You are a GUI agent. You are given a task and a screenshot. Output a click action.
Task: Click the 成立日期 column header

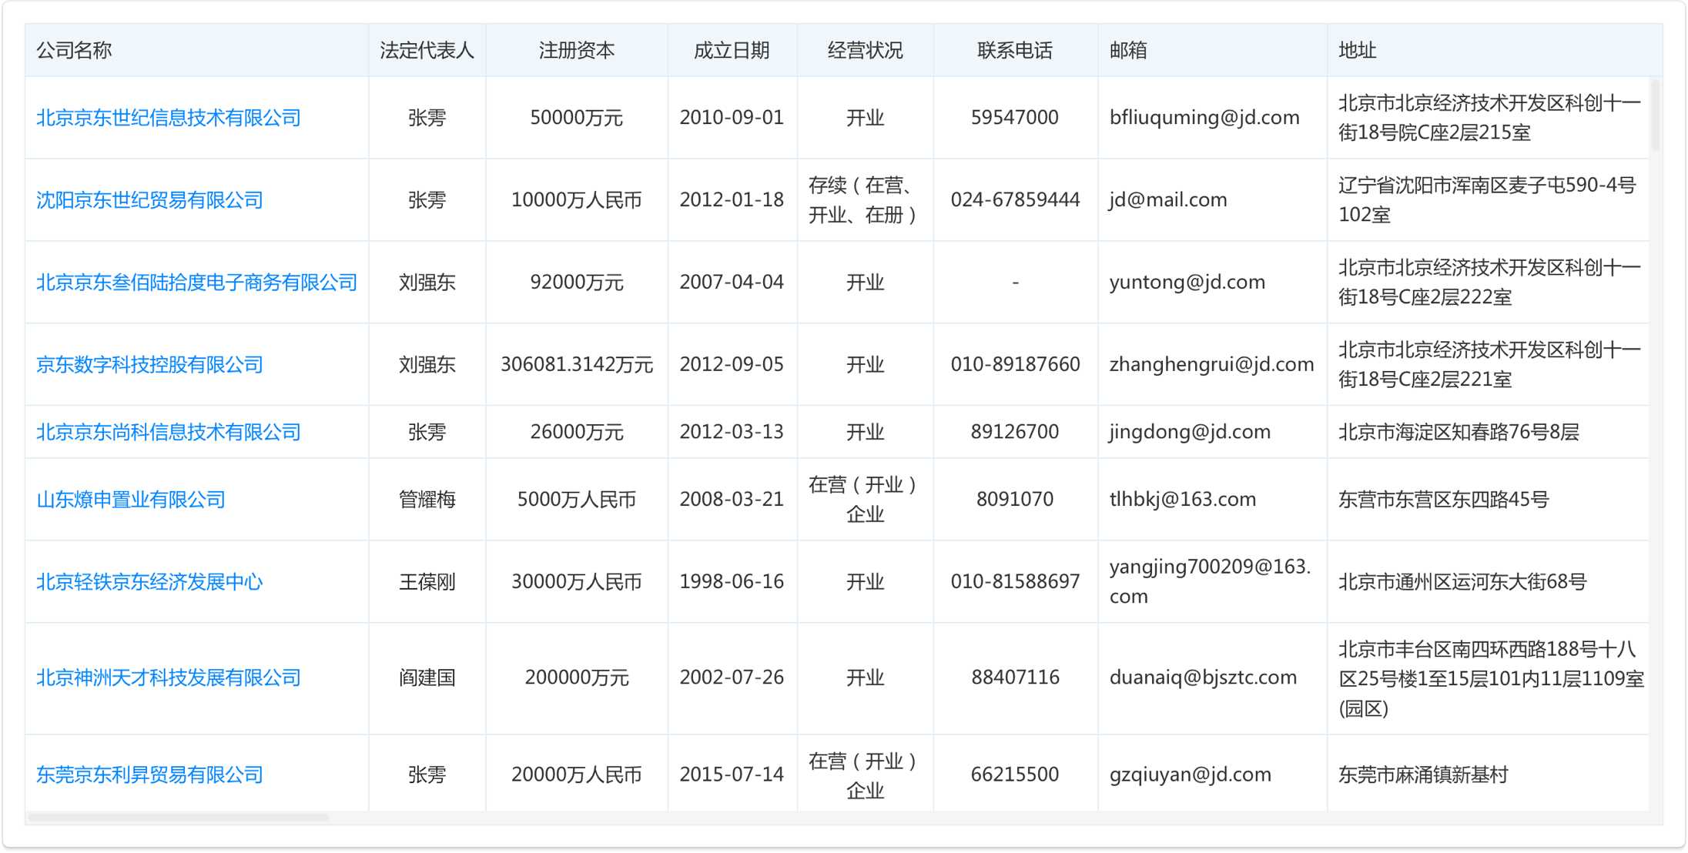732,51
